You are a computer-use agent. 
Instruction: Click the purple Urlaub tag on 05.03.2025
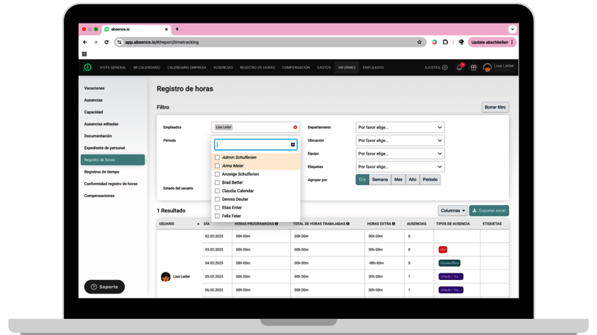pyautogui.click(x=451, y=277)
